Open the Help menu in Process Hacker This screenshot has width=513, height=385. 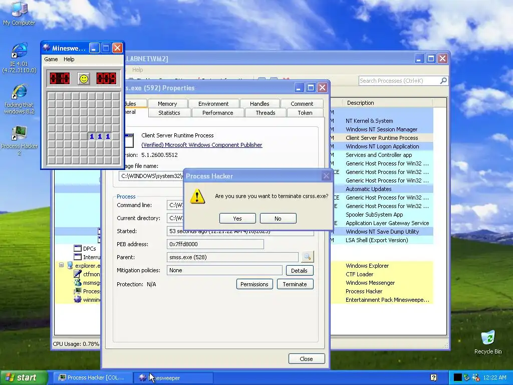point(137,70)
